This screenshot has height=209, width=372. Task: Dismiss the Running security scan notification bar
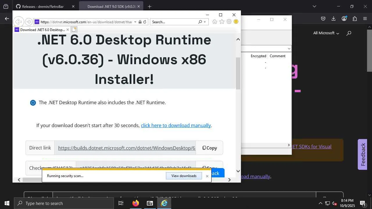(x=207, y=176)
